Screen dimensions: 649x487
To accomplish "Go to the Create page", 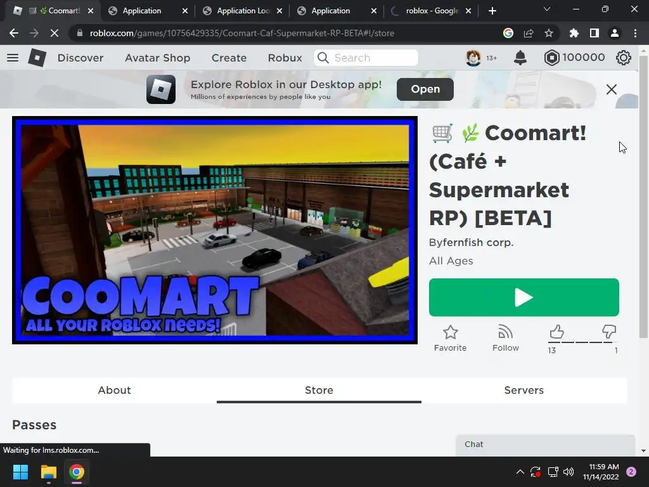I will (229, 58).
